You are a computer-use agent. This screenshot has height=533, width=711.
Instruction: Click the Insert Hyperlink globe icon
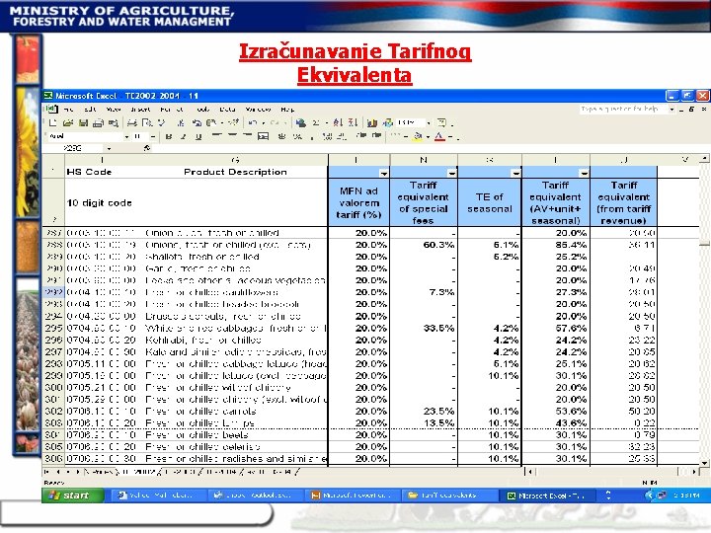300,122
